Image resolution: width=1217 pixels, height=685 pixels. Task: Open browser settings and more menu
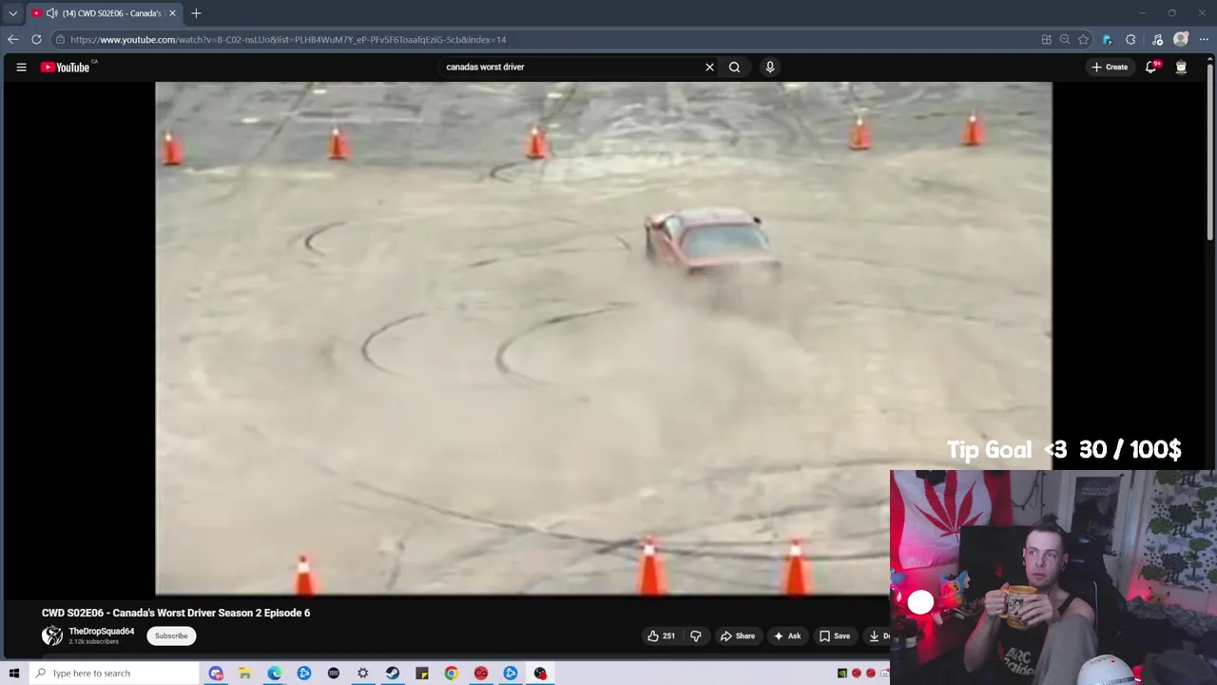(x=1204, y=39)
